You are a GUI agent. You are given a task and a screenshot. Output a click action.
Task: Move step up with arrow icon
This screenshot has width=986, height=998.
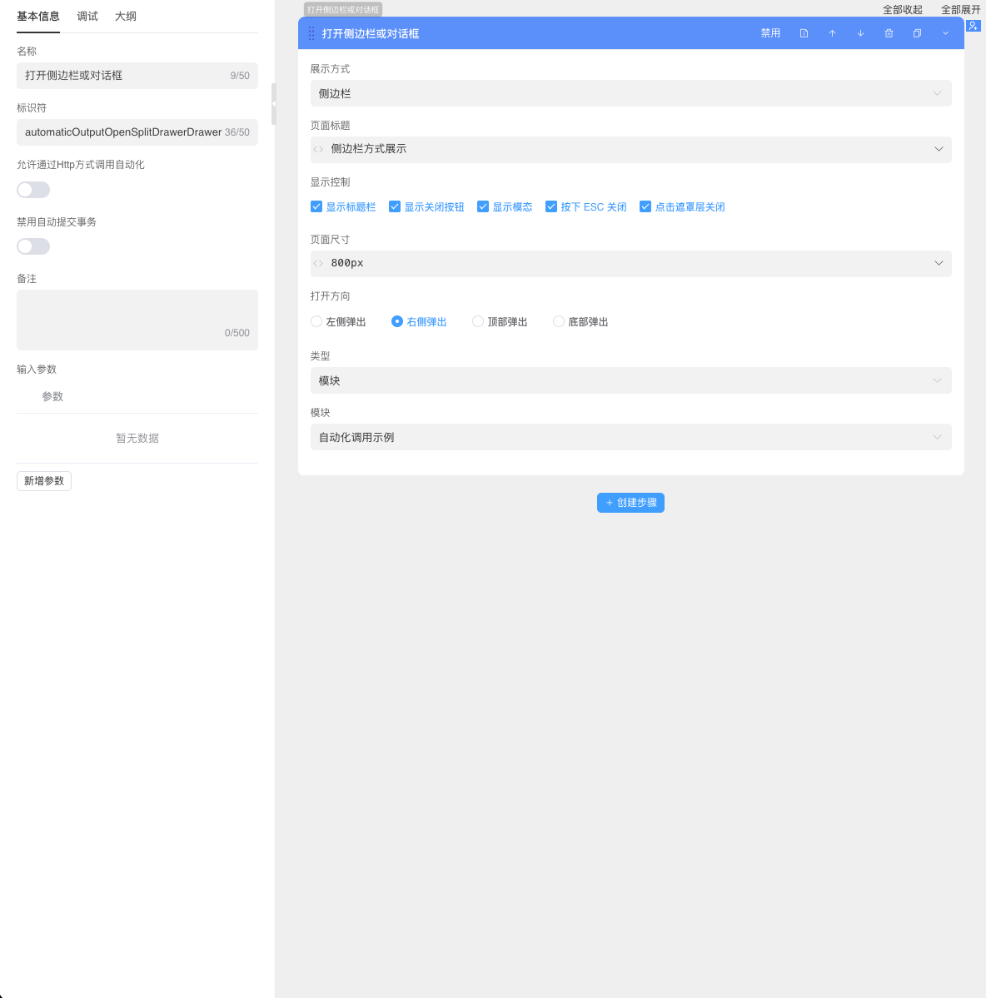point(832,33)
